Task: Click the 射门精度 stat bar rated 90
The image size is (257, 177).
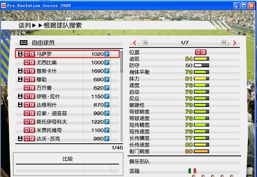Action: (201, 151)
